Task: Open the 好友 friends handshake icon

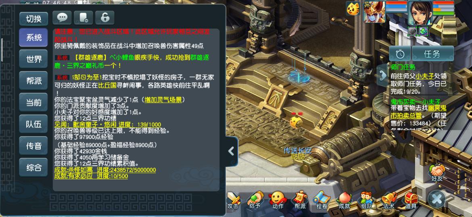Action: tap(436, 173)
